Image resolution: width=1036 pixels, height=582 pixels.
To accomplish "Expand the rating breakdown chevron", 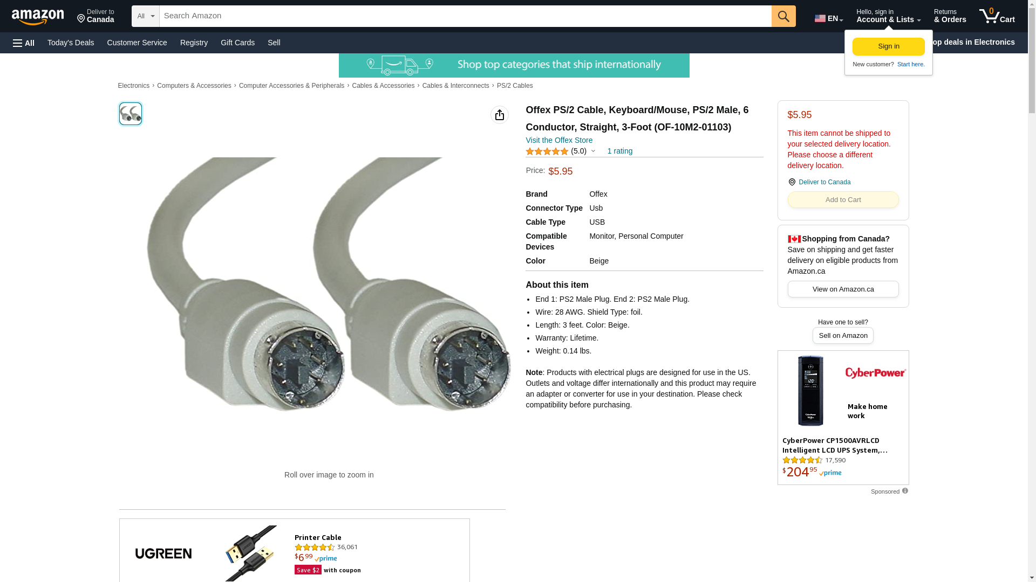I will [593, 151].
